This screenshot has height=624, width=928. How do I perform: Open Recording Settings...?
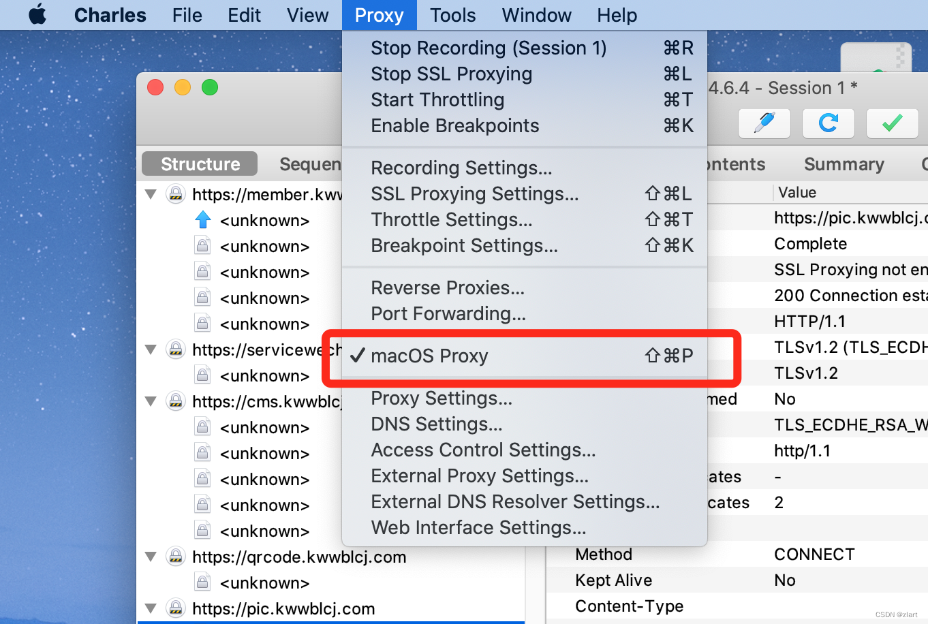(525, 168)
